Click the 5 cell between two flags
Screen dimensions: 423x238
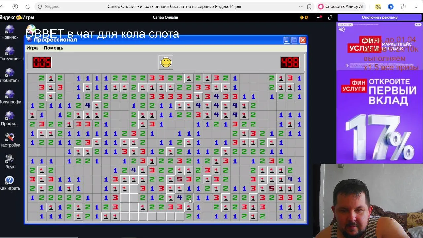272,188
